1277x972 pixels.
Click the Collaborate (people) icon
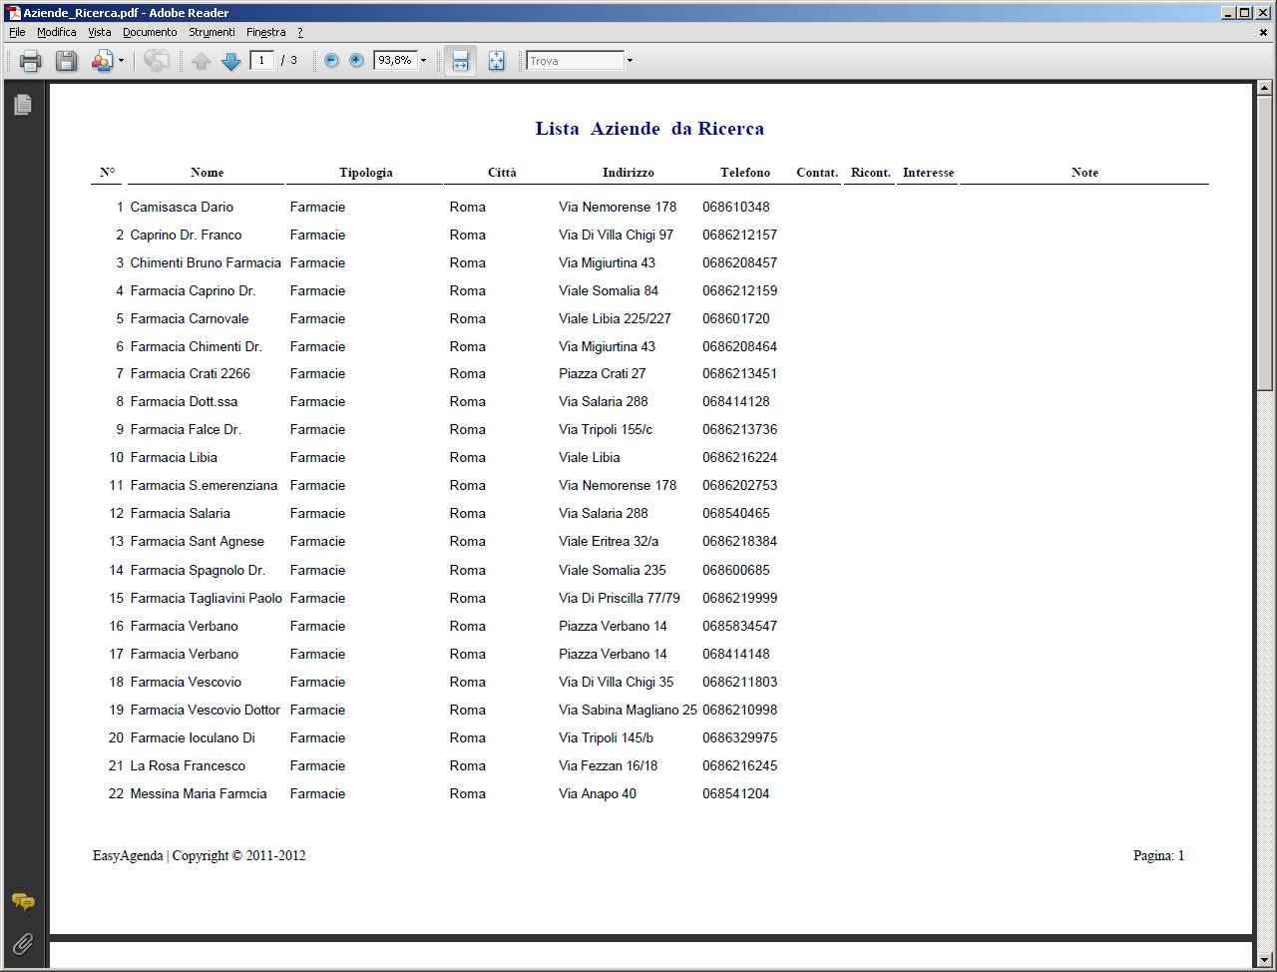(103, 61)
